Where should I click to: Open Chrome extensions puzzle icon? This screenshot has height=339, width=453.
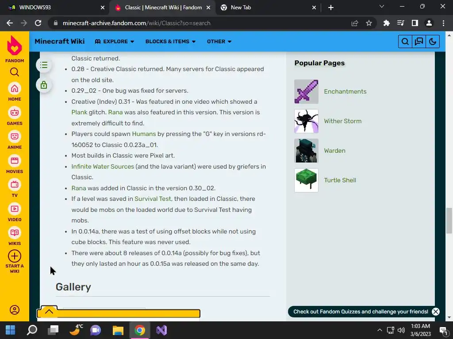pyautogui.click(x=387, y=23)
